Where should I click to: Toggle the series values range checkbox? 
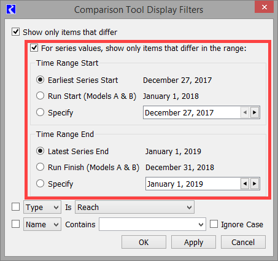pos(34,48)
